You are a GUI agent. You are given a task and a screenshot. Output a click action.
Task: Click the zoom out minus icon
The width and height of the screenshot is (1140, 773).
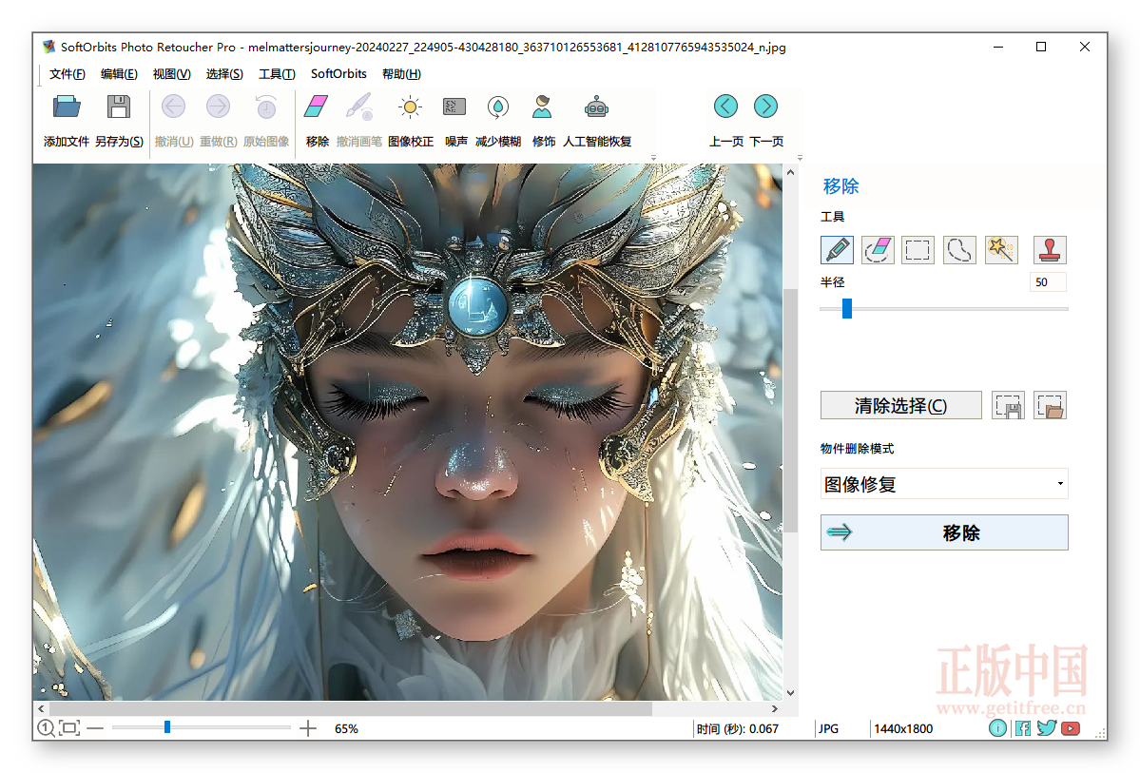tap(95, 728)
